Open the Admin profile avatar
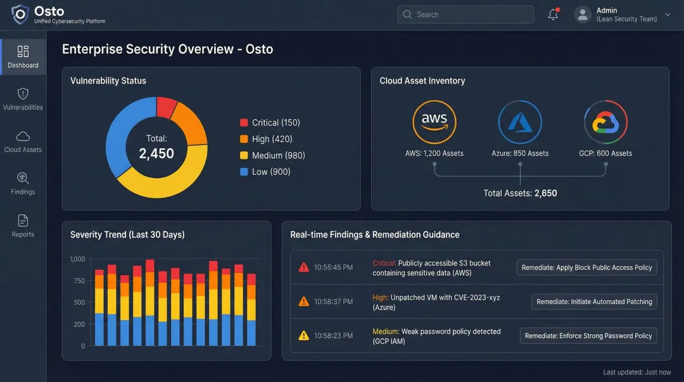 tap(582, 14)
